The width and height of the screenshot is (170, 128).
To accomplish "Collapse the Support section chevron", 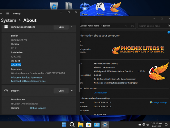I will tap(72, 91).
